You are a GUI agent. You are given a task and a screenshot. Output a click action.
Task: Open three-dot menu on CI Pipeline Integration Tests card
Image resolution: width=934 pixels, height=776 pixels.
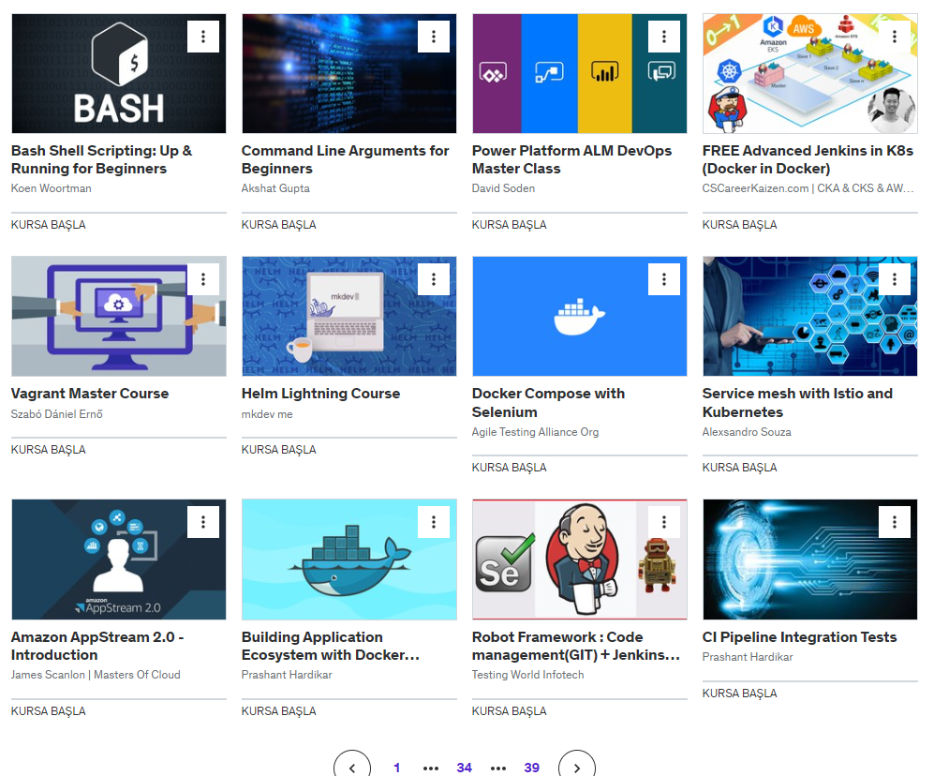[x=895, y=523]
